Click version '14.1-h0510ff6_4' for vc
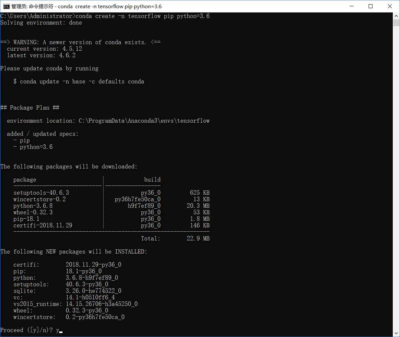400x337 pixels. point(90,297)
